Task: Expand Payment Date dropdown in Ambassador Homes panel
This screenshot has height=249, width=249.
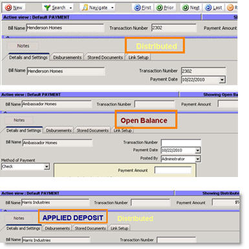Action: tap(198, 150)
